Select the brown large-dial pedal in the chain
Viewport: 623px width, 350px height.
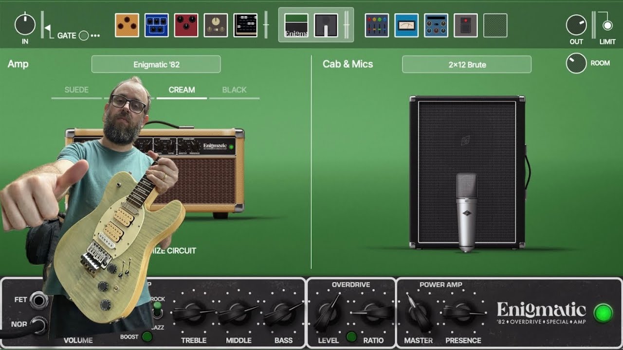pos(216,25)
